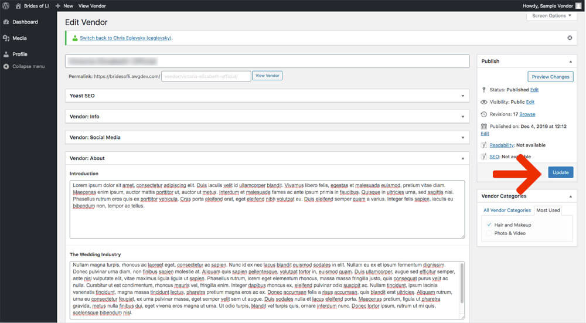Dismiss the switch-back notice
This screenshot has width=586, height=323.
(x=570, y=38)
